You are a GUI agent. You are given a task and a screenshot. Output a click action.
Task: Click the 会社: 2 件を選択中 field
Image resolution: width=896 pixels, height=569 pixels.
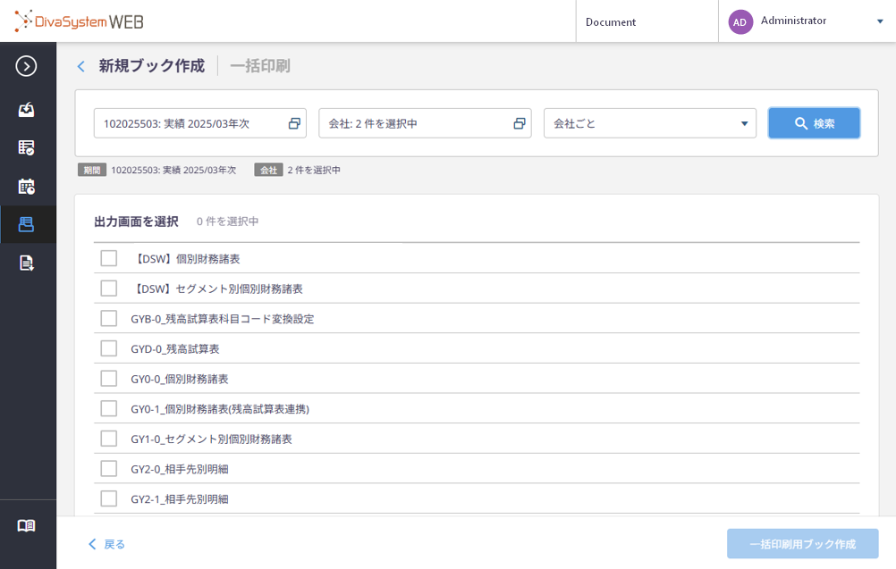coord(425,123)
